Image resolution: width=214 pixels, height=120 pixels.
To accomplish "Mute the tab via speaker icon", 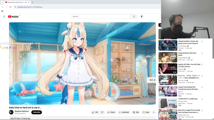I will tap(26, 2).
